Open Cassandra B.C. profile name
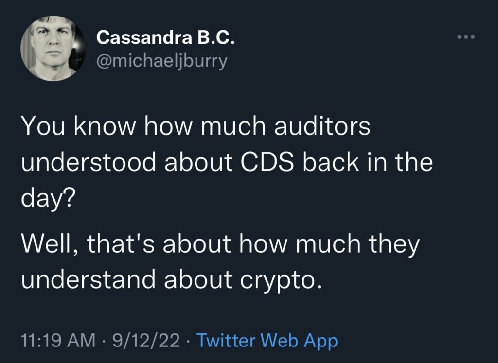Viewport: 498px width, 363px height. coord(165,37)
